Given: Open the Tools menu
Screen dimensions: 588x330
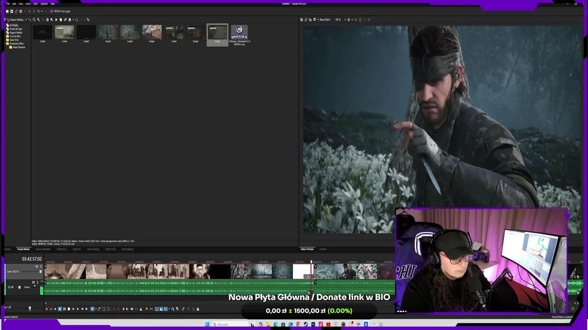Looking at the screenshot, I should (35, 4).
